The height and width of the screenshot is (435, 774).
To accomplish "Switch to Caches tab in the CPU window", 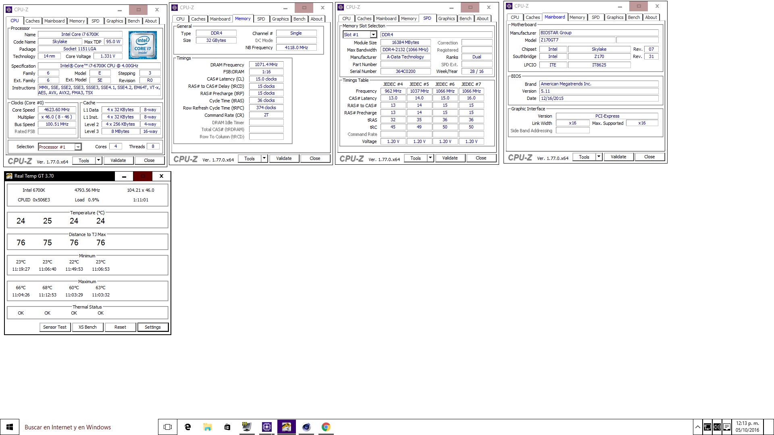I will point(33,21).
